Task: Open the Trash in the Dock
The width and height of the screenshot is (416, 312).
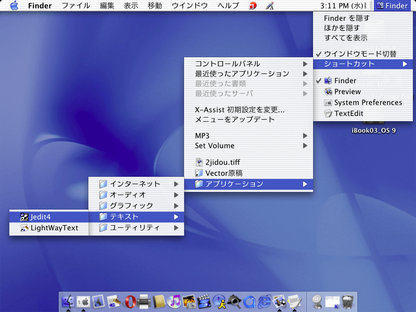Action: pyautogui.click(x=347, y=302)
